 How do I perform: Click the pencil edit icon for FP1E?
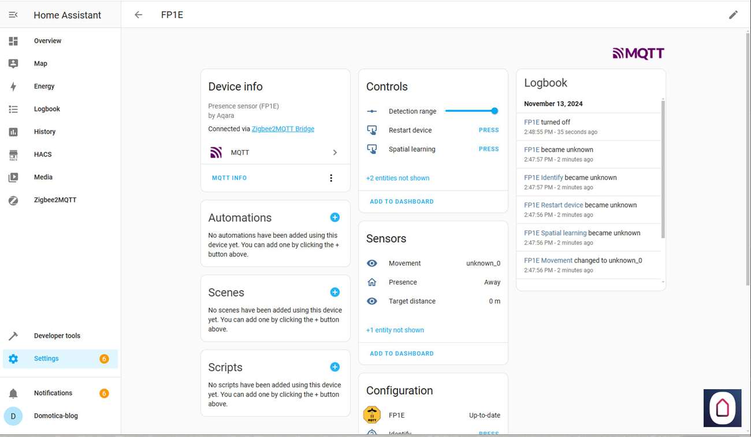[x=733, y=15]
